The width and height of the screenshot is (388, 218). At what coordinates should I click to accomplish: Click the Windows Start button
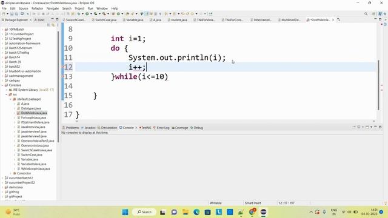[125, 212]
